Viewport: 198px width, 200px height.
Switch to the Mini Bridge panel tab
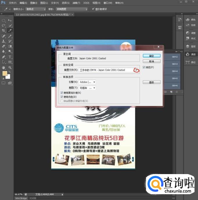pyautogui.click(x=21, y=198)
